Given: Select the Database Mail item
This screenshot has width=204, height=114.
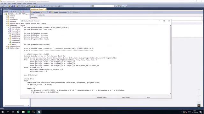Looking at the screenshot, I should click(x=16, y=41).
